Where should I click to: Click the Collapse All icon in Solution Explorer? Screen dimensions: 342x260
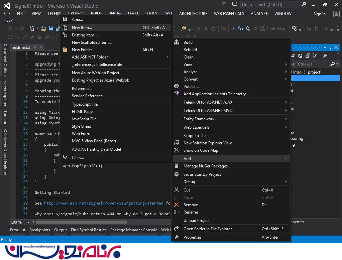[307, 56]
